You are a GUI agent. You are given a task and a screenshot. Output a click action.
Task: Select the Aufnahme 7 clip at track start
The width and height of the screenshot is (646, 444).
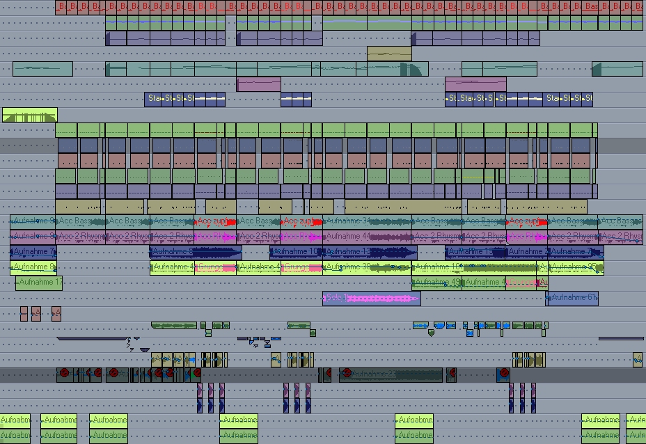coord(33,252)
